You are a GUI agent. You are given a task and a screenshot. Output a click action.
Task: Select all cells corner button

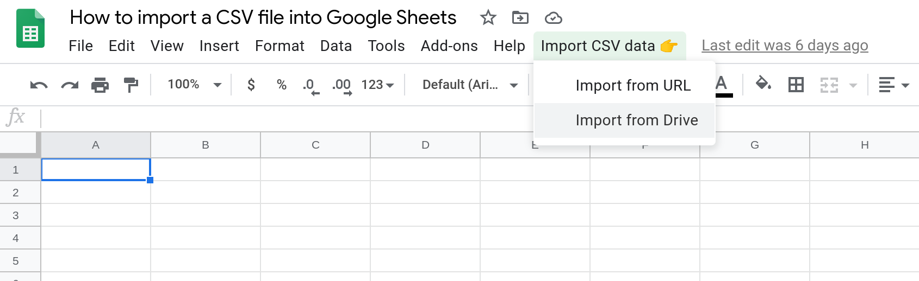point(20,145)
